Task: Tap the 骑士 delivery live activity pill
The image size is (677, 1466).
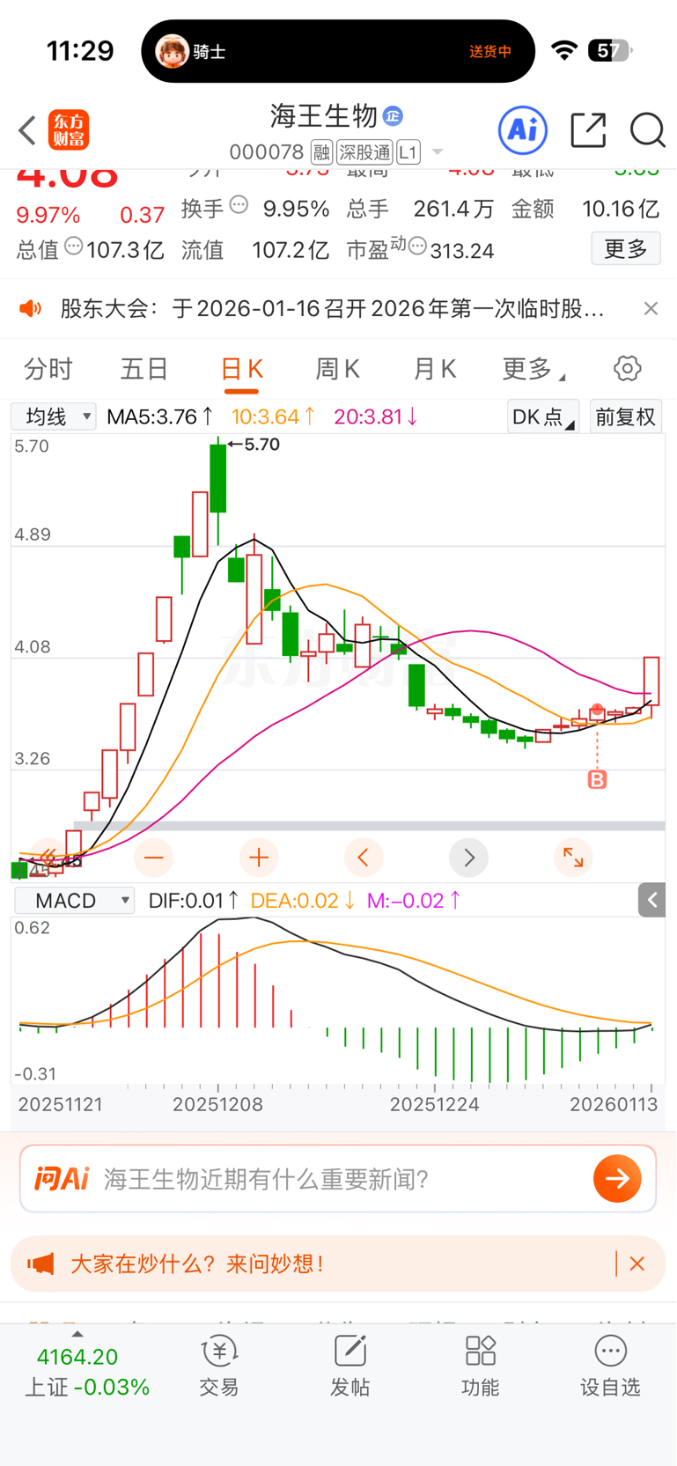Action: point(338,51)
